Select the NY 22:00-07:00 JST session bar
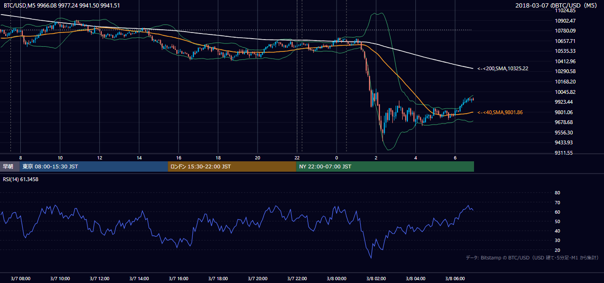 click(x=385, y=166)
